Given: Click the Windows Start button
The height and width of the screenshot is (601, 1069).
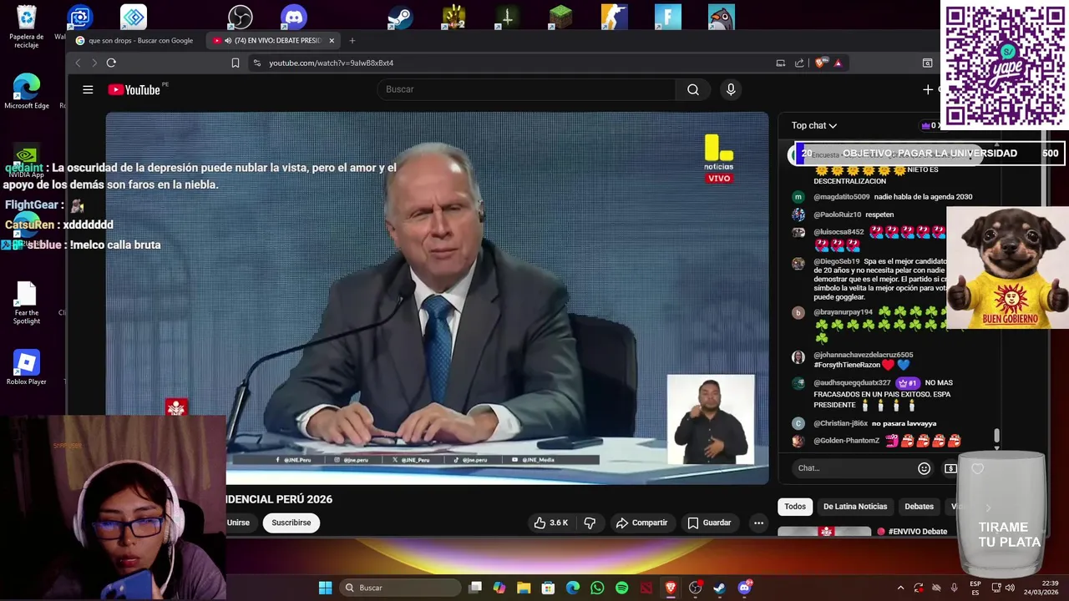Looking at the screenshot, I should (x=325, y=588).
